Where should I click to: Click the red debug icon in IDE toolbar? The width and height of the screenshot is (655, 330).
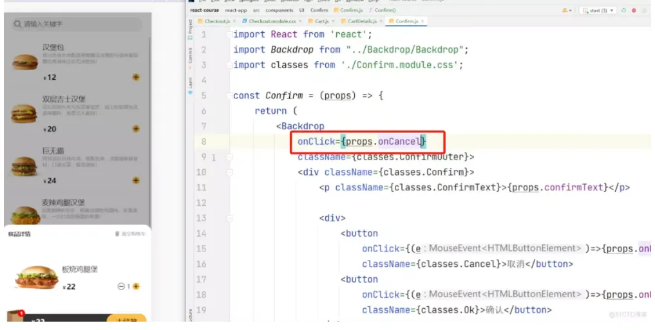(x=634, y=10)
